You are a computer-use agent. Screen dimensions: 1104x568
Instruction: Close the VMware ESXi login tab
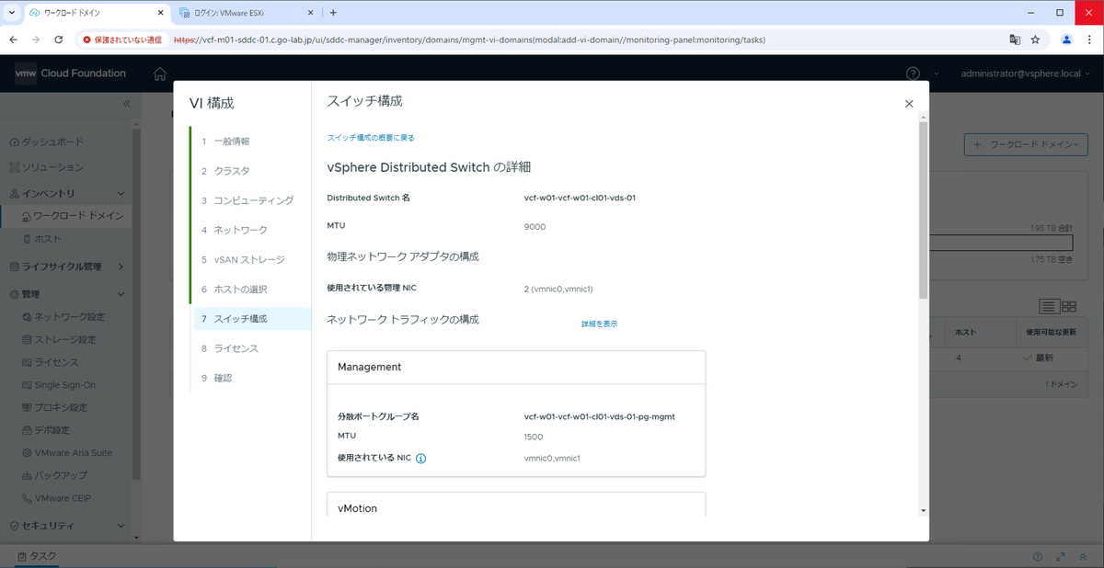click(x=311, y=13)
